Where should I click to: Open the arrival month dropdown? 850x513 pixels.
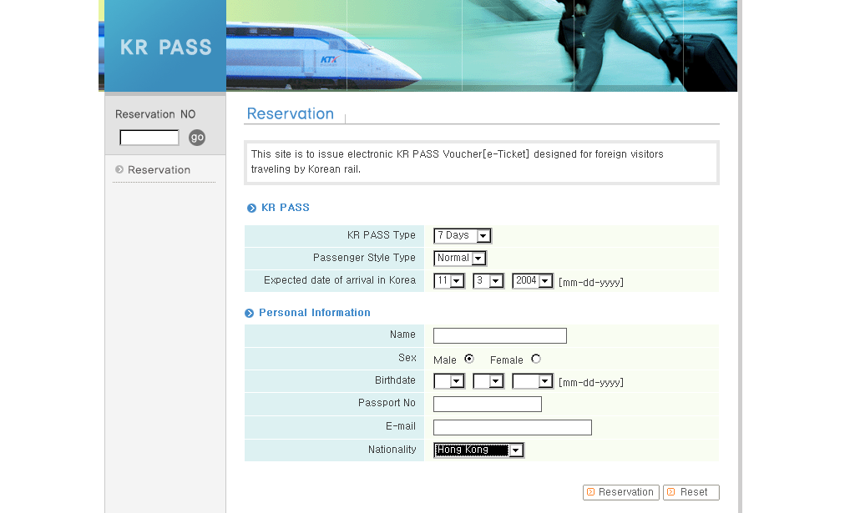[x=449, y=280]
